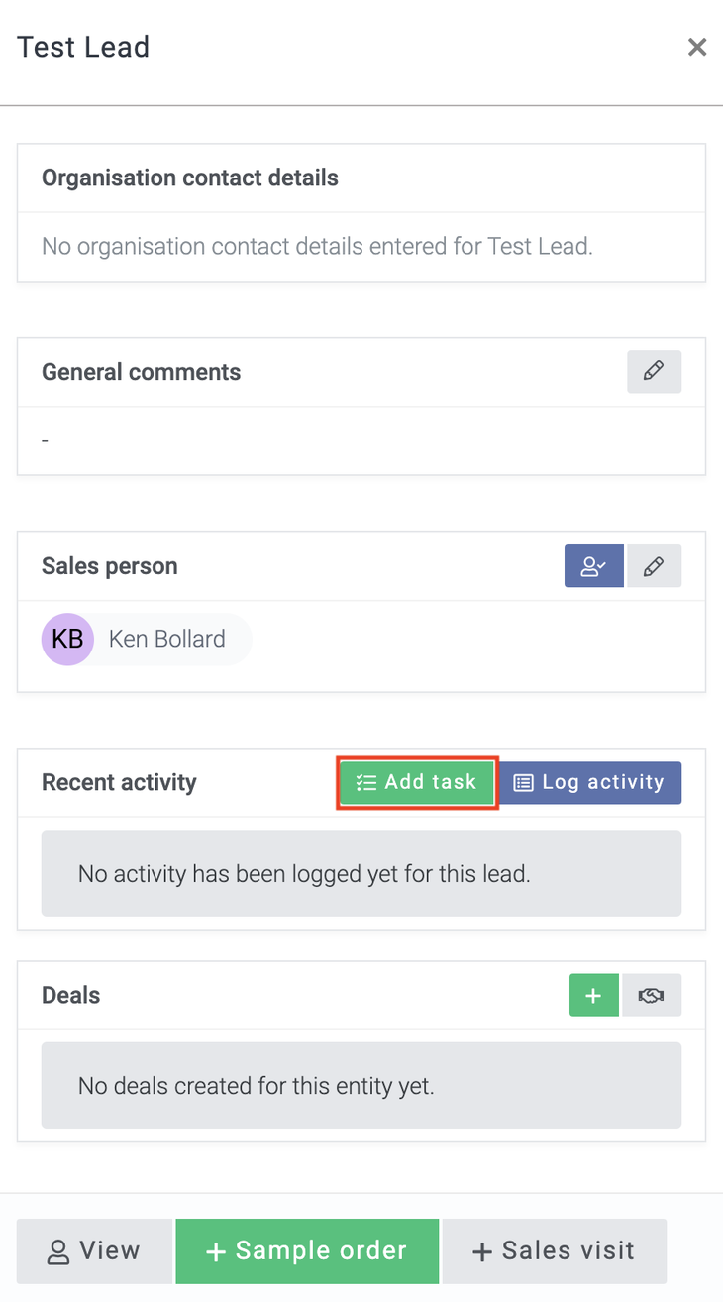Click the Test Lead panel title
723x1302 pixels.
click(83, 47)
